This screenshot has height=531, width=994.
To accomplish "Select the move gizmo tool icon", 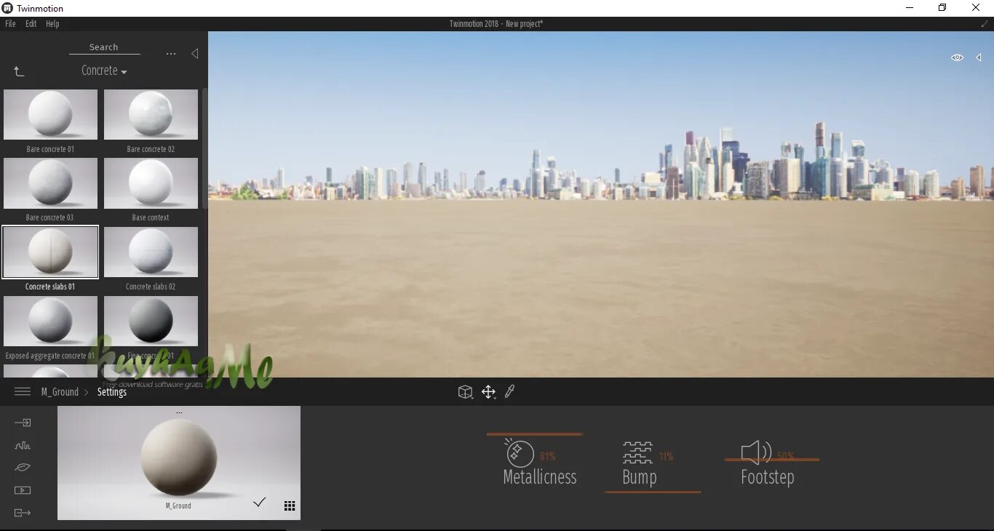I will (x=489, y=392).
